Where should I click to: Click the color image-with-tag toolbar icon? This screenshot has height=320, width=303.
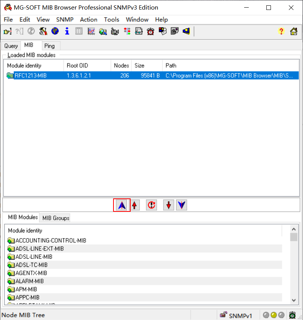click(162, 31)
